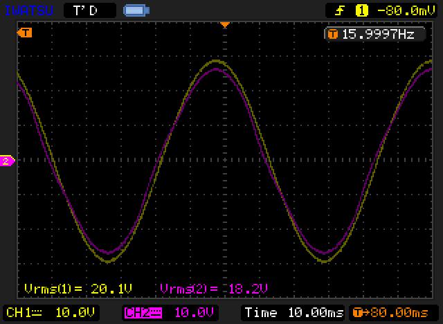Click the magenta channel 2 ground level marker
This screenshot has height=324, width=443.
[7, 161]
